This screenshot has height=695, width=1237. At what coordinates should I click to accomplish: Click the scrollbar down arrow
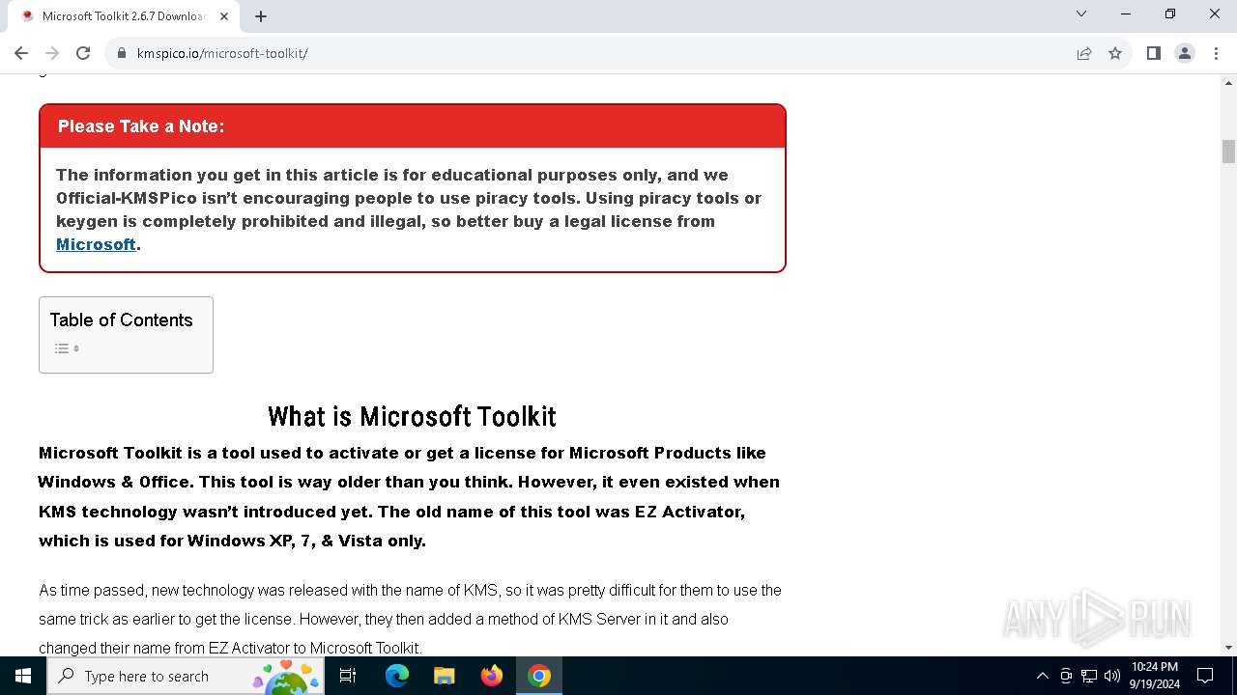[1228, 648]
